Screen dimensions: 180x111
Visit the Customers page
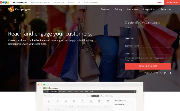coord(132,9)
